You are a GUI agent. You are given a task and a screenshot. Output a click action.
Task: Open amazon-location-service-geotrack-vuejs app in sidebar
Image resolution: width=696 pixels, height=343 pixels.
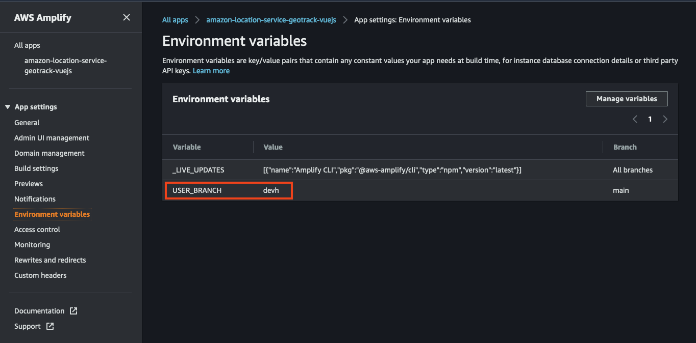point(65,66)
